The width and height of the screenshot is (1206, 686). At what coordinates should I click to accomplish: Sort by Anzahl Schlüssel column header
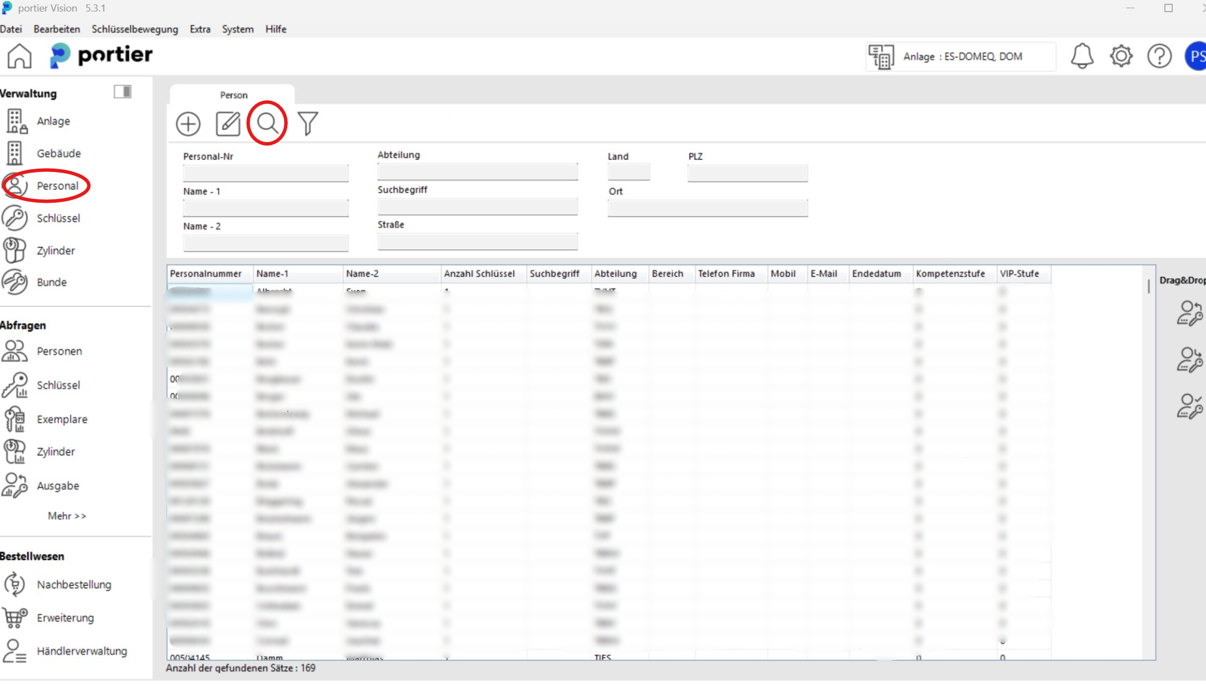tap(479, 273)
